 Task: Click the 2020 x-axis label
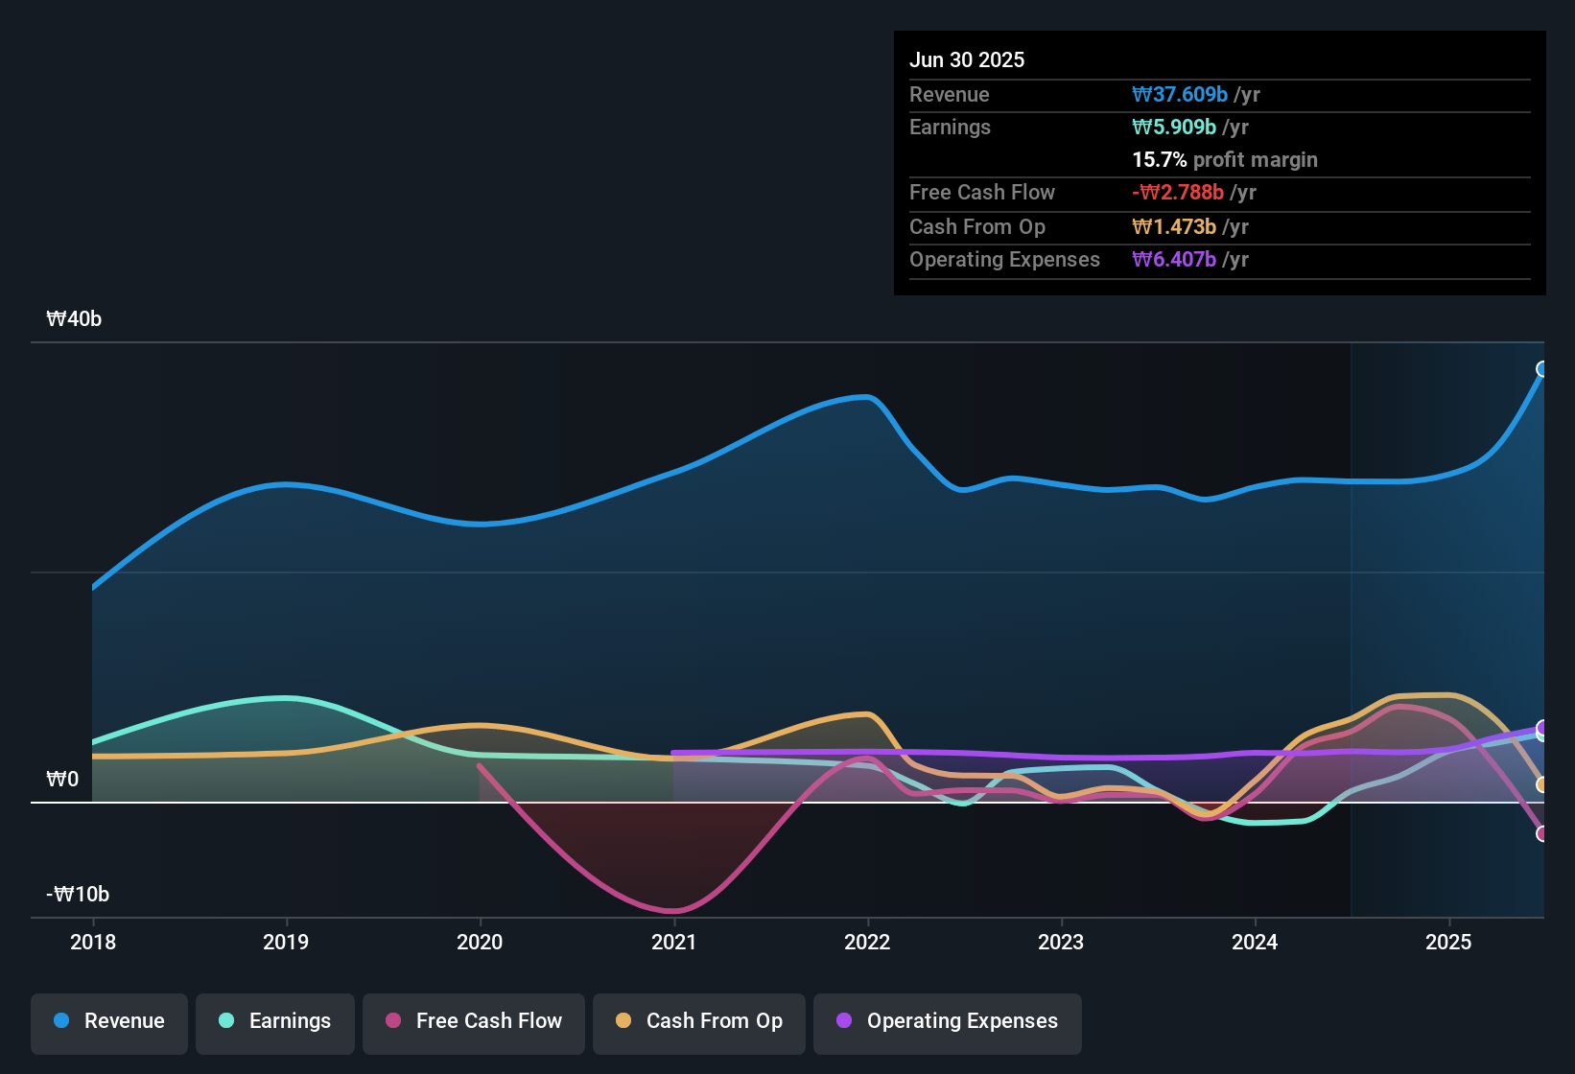[x=480, y=943]
